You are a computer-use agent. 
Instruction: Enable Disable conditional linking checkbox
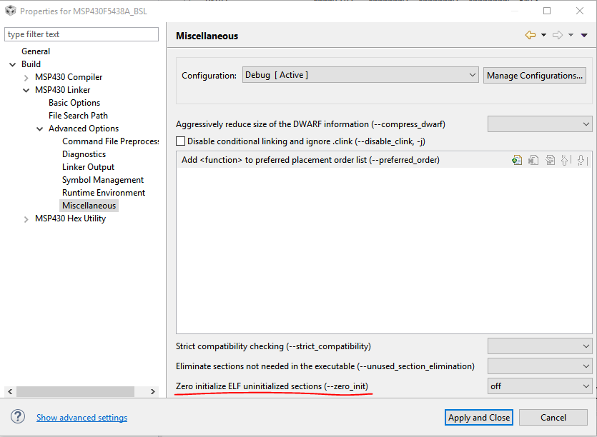[x=181, y=141]
